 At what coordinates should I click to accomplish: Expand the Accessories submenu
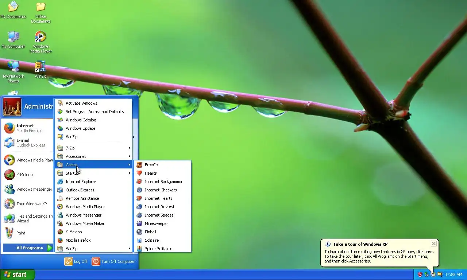click(93, 156)
